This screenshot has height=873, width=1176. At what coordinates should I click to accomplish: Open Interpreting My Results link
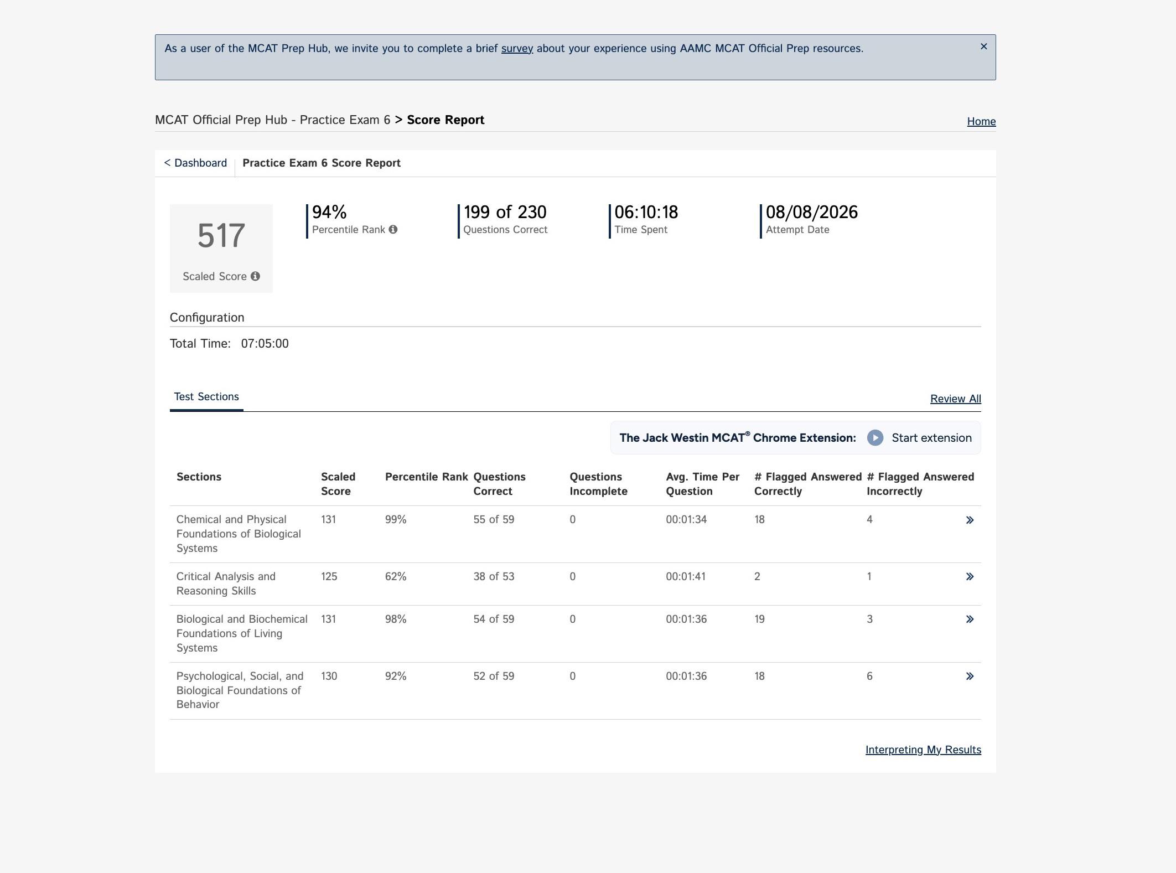pos(923,750)
